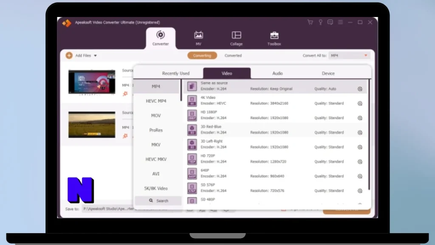Select the SD 480P preset icon

pyautogui.click(x=192, y=201)
